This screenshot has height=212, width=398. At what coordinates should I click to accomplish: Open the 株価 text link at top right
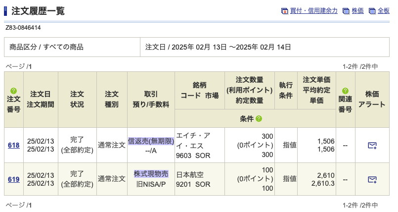coord(357,11)
